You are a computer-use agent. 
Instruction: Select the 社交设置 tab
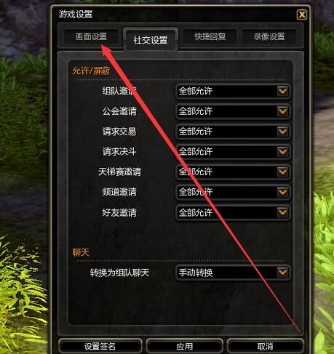[x=151, y=40]
